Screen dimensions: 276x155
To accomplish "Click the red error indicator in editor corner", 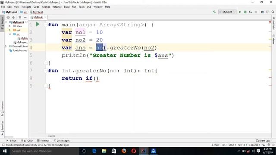I will click(270, 22).
